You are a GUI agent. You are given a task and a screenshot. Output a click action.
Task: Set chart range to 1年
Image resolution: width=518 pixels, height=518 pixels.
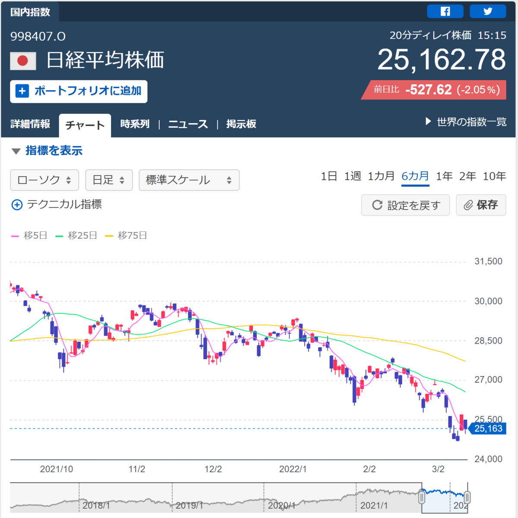(444, 176)
